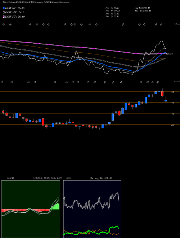Click the 69 price axis label
Screen dimensions: 180x238
[x=172, y=125]
